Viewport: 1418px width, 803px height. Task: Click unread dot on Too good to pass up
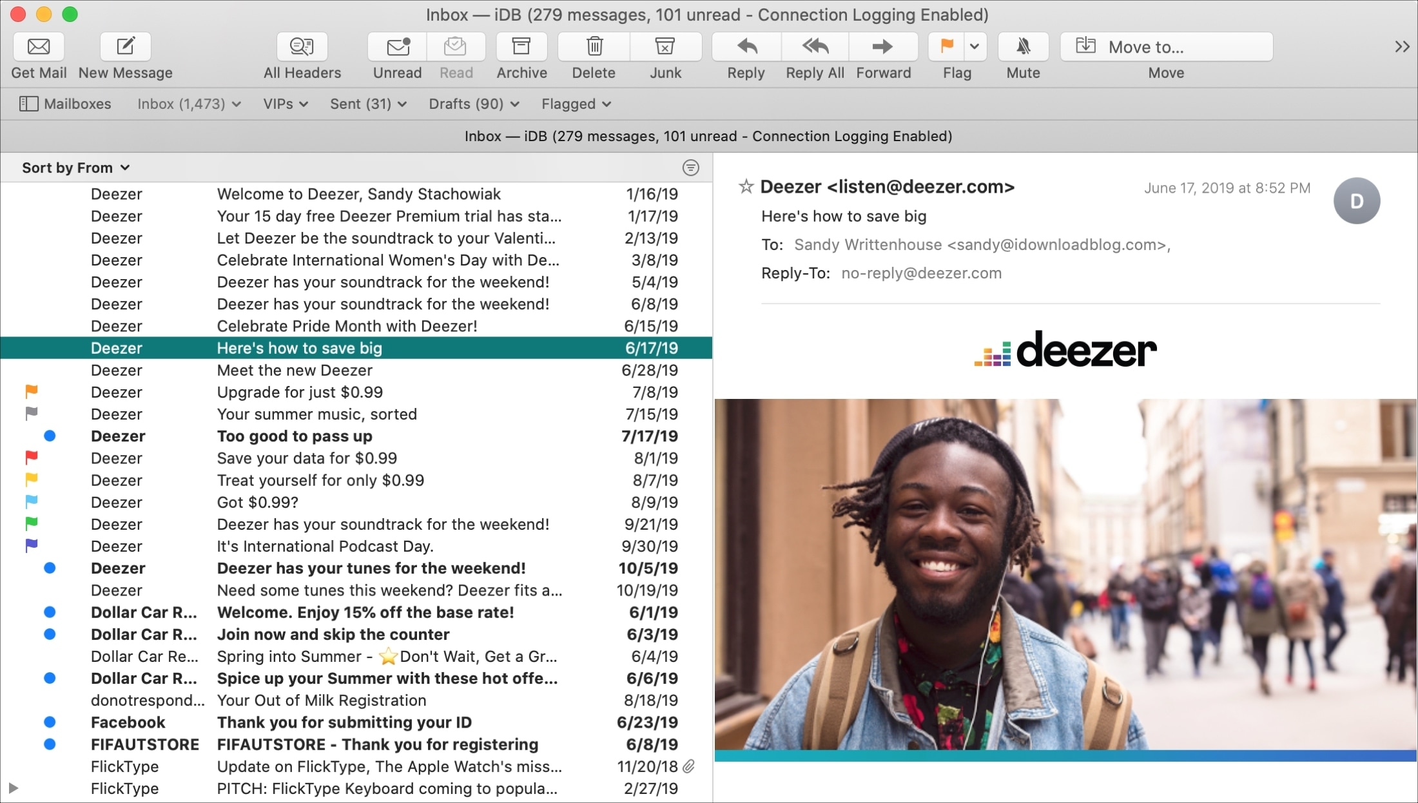coord(50,436)
